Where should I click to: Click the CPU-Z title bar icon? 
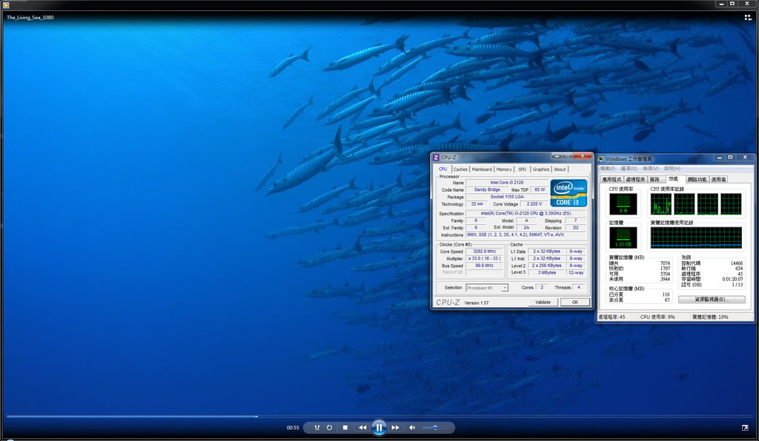tap(436, 158)
